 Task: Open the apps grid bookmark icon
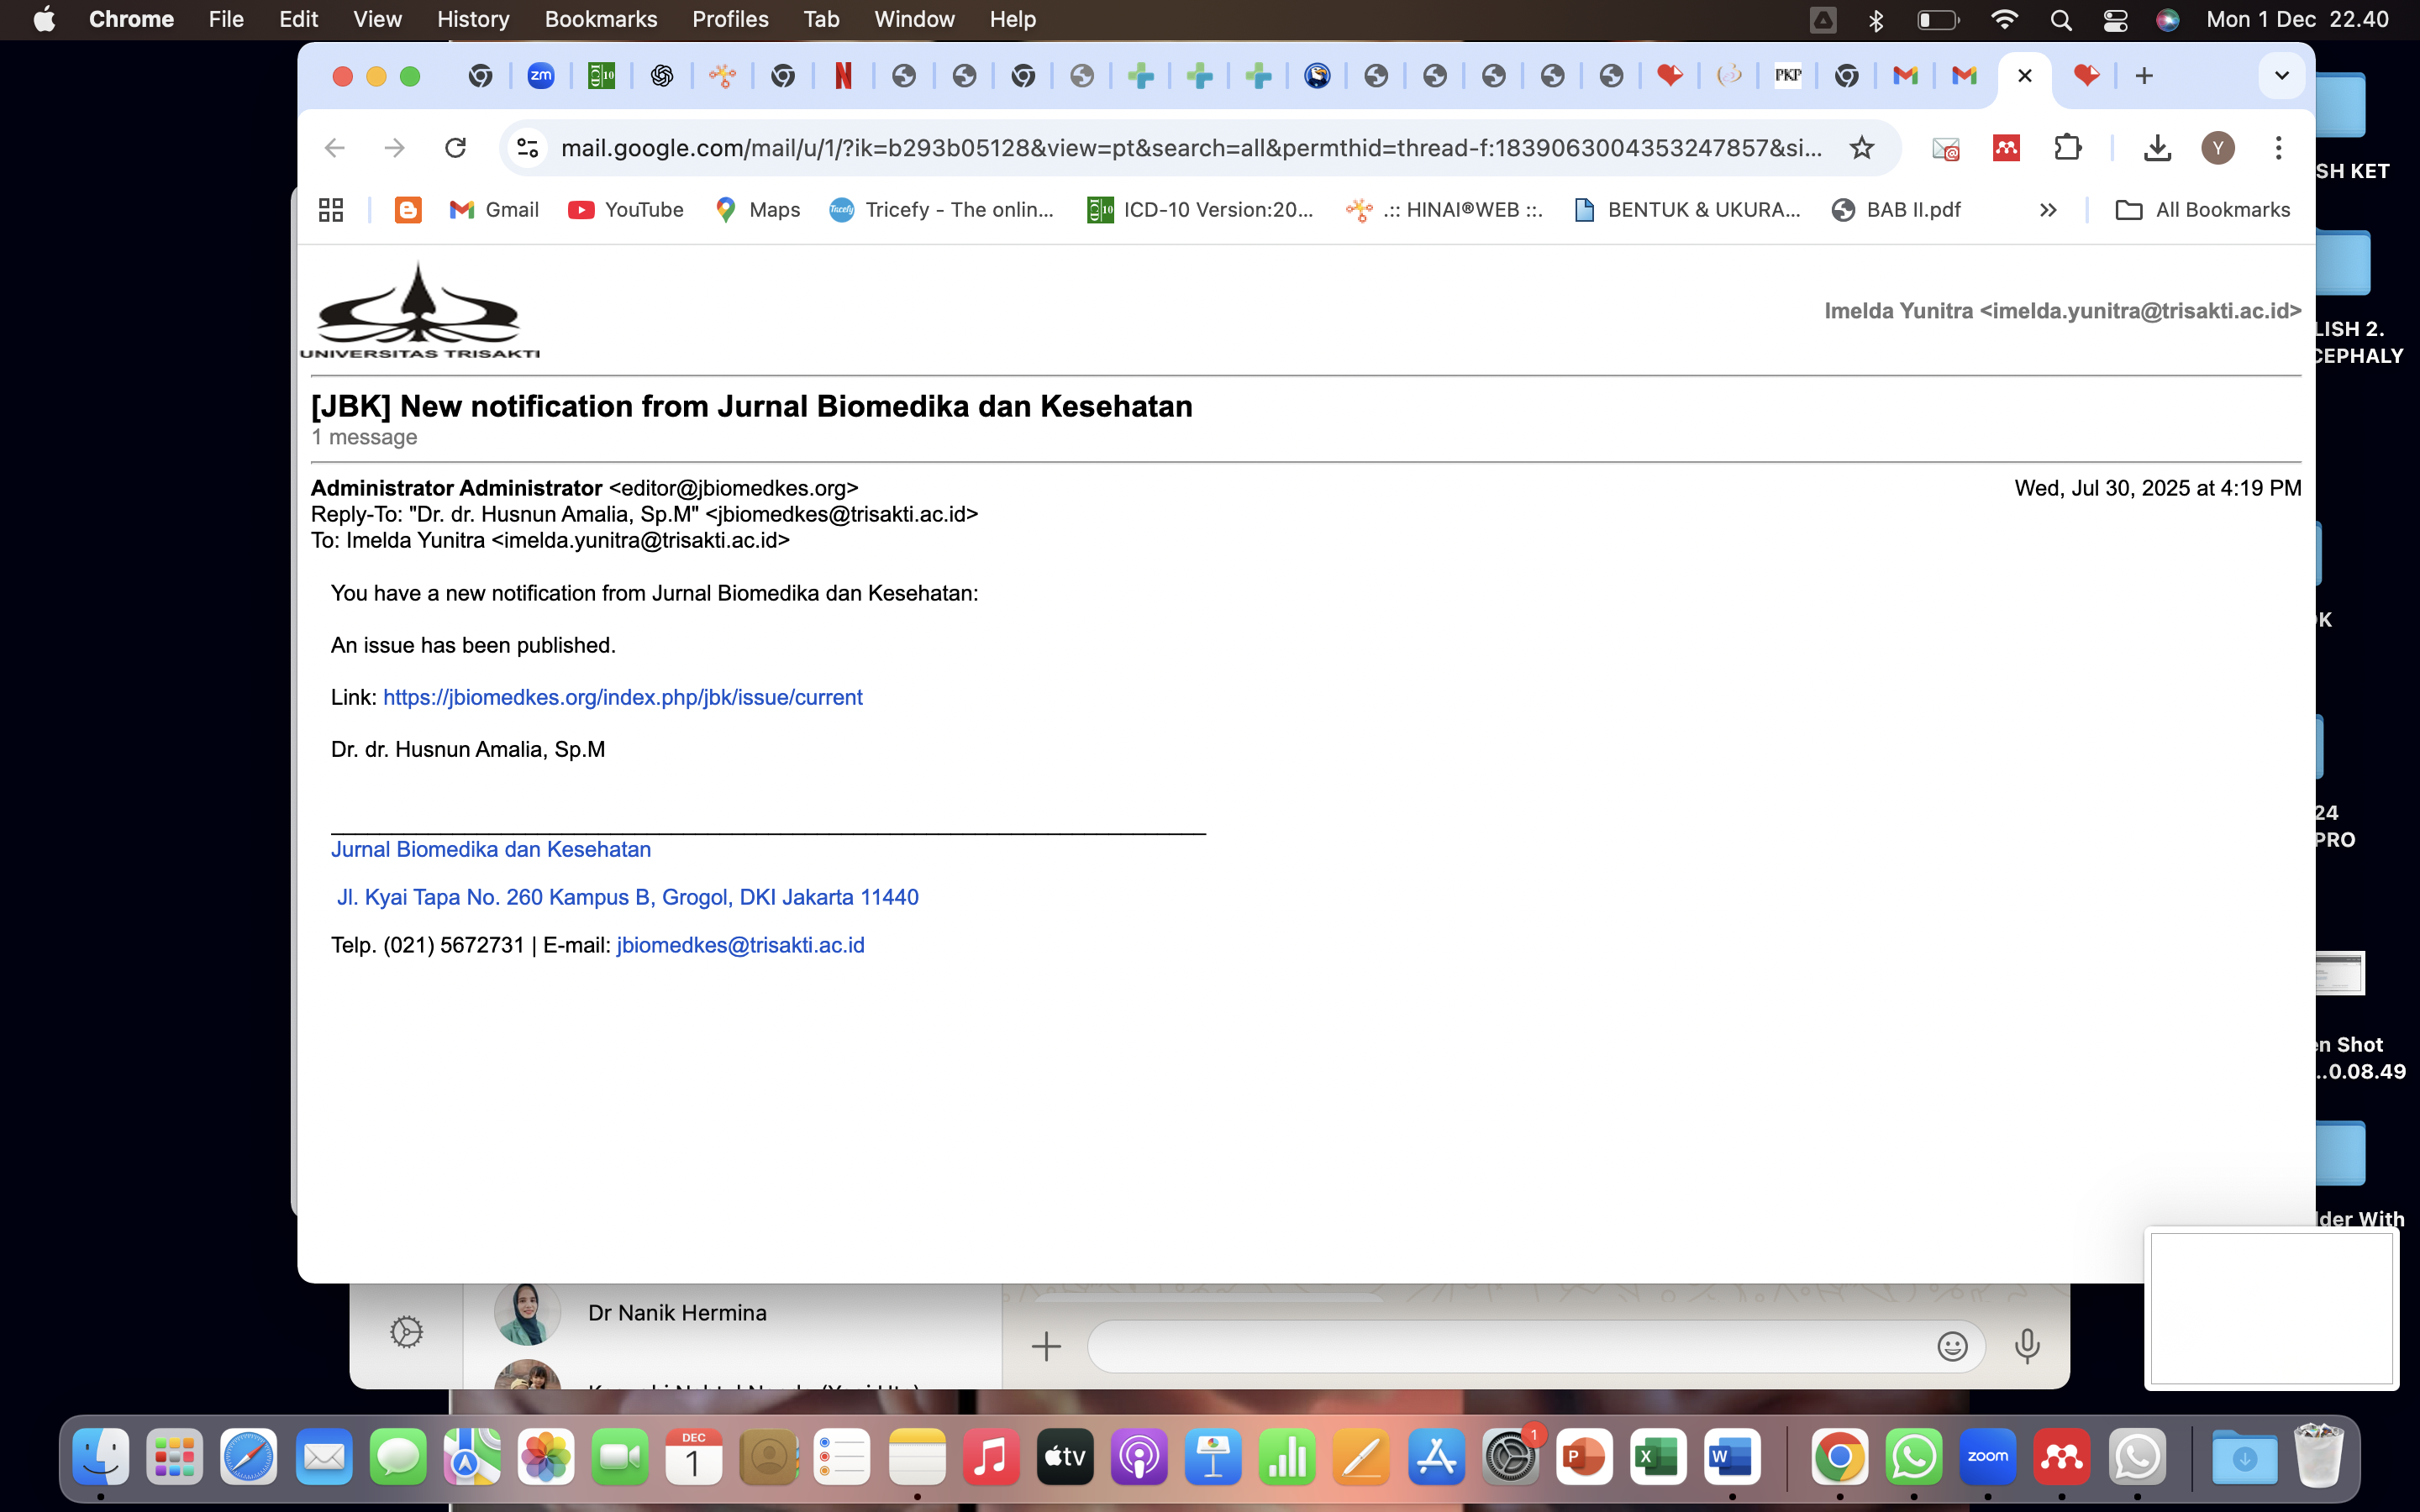coord(331,210)
